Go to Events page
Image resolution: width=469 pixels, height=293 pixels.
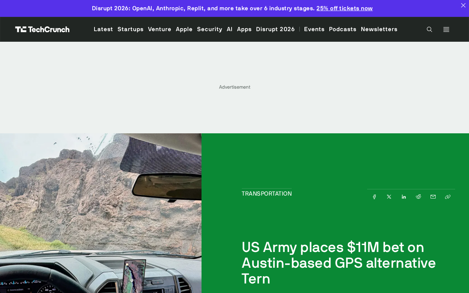[314, 29]
